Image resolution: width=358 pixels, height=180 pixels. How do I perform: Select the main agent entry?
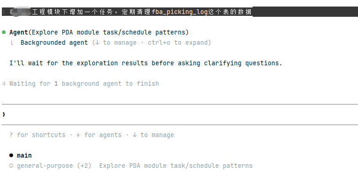[x=24, y=155]
